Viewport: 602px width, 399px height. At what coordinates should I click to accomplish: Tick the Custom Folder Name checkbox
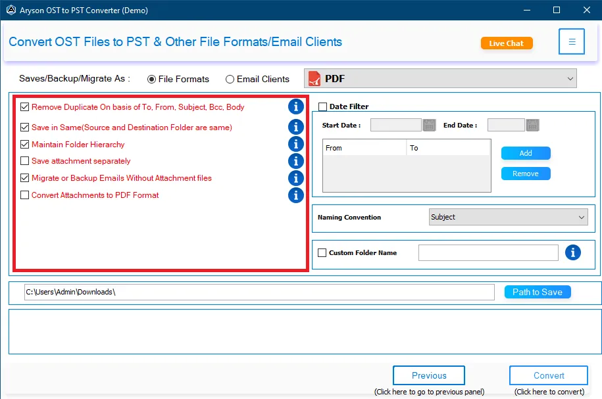pyautogui.click(x=322, y=253)
